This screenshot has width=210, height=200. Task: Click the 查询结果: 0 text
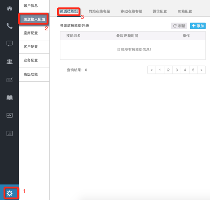coord(77,70)
